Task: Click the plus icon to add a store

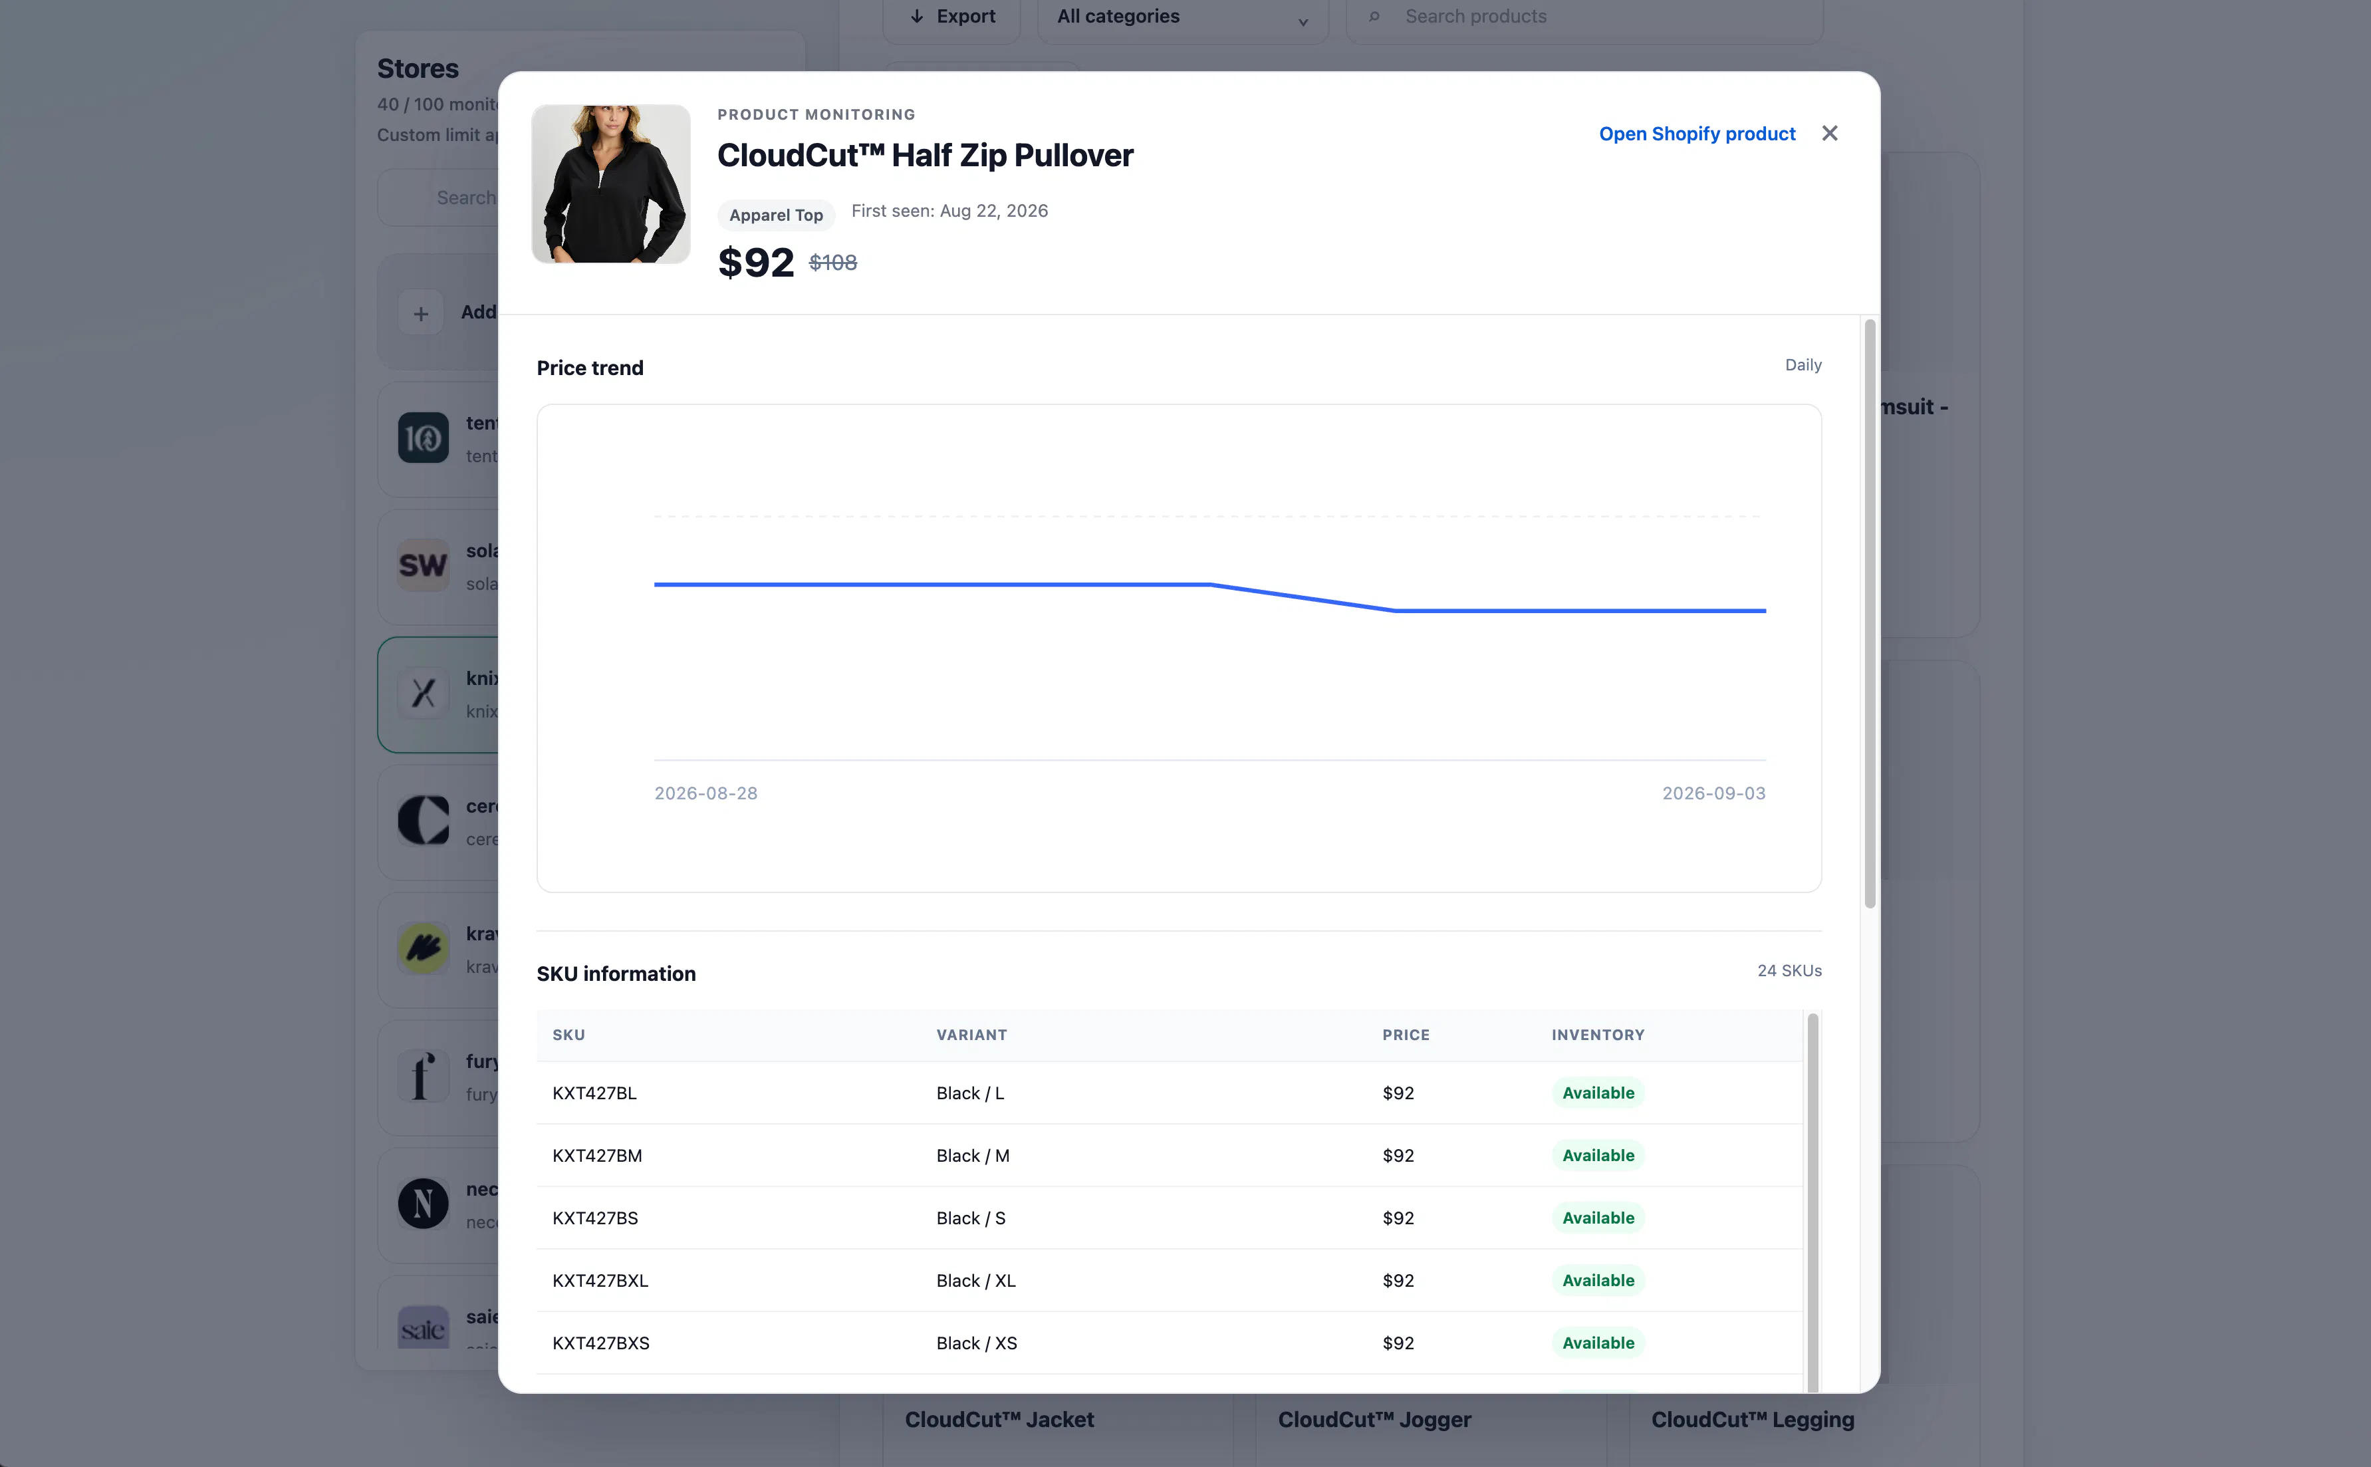Action: (x=421, y=313)
